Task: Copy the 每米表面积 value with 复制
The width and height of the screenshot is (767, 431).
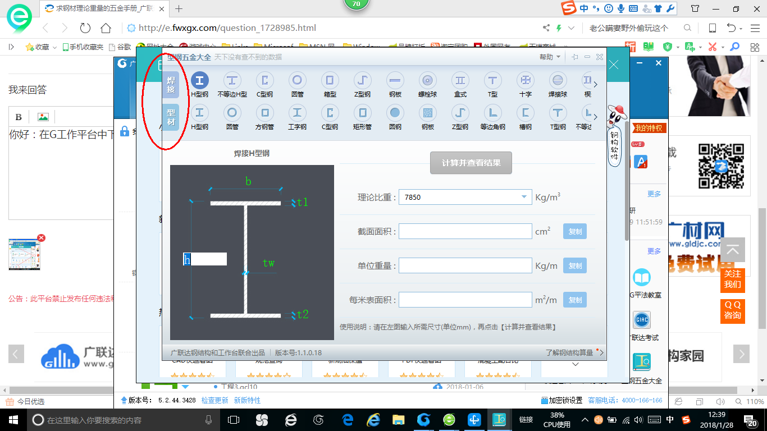Action: [x=575, y=300]
